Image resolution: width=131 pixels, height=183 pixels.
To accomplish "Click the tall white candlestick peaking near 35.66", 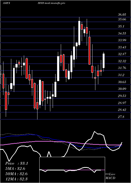I will [x=79, y=33].
